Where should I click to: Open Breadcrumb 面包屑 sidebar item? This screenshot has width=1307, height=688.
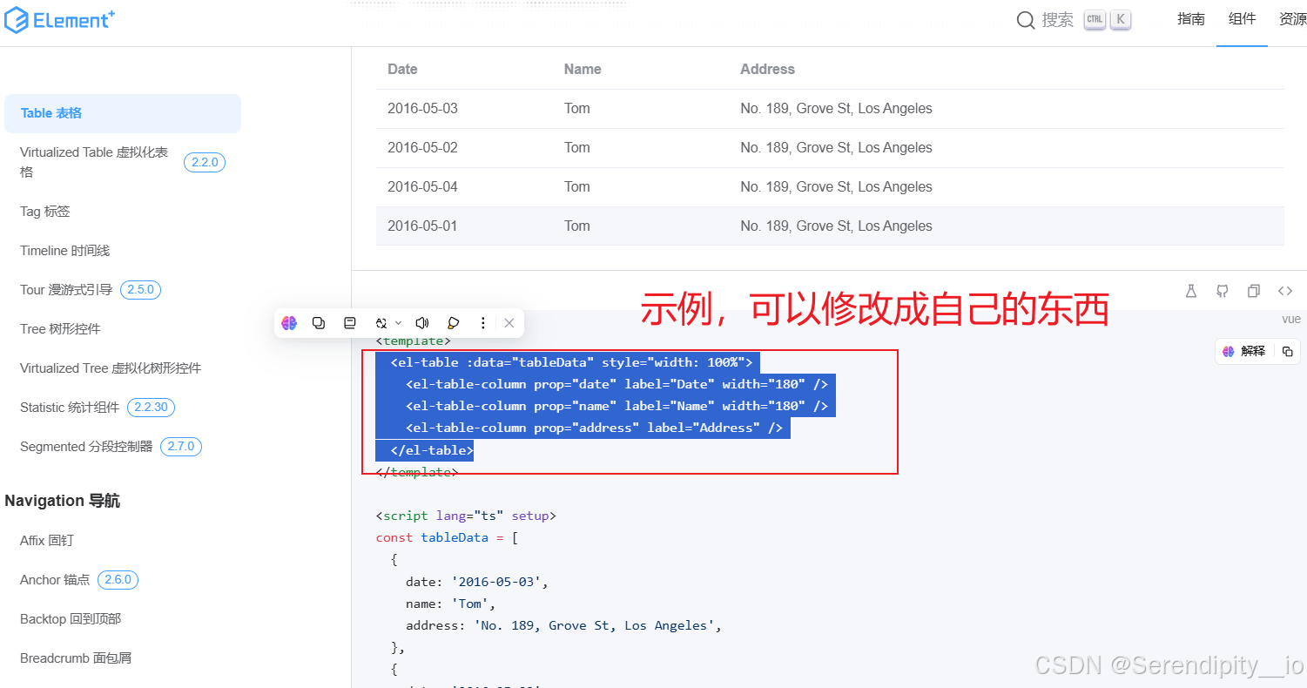click(76, 658)
